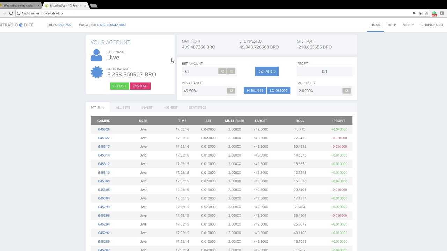Screen dimensions: 447x251
Task: Click the profit field showing 0.1
Action: click(x=324, y=71)
